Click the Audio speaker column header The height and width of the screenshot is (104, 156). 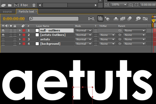(7, 26)
